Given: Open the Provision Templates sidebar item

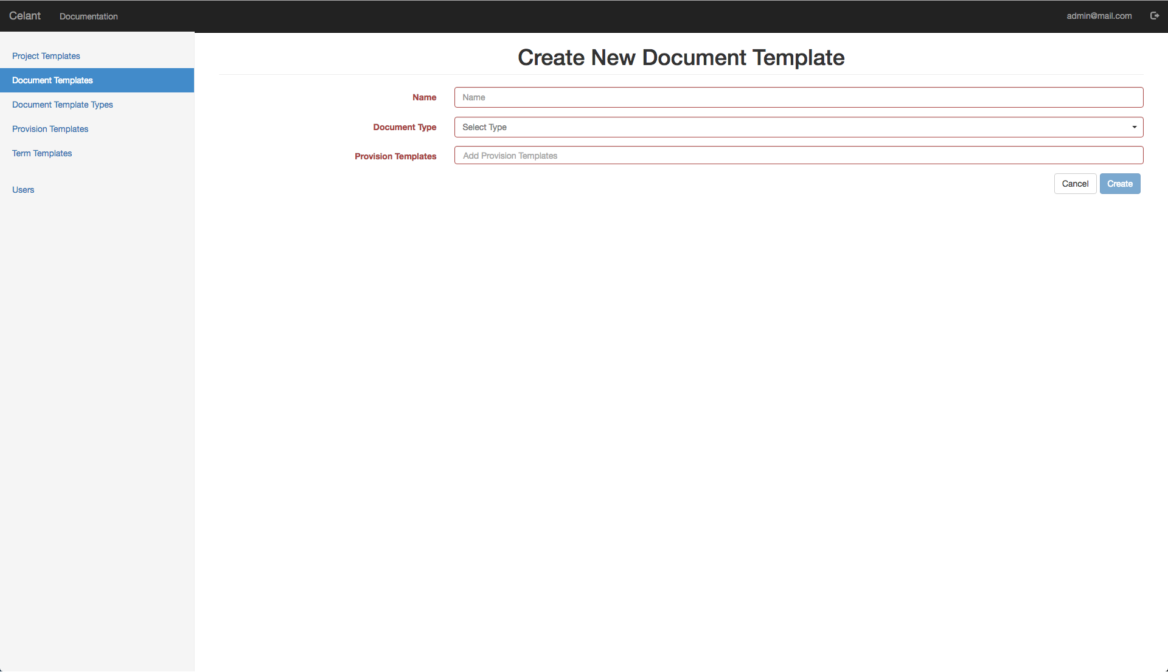Looking at the screenshot, I should coord(50,129).
